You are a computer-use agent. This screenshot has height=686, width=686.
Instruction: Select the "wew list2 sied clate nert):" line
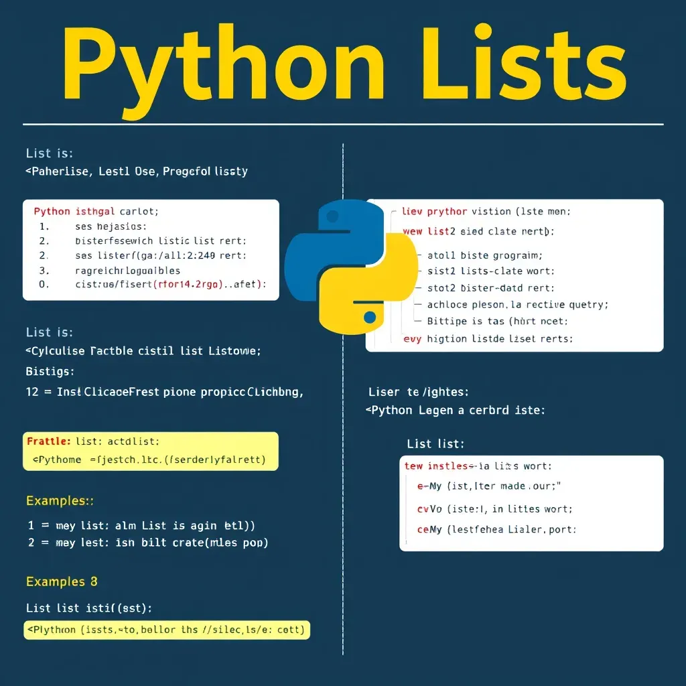click(478, 231)
